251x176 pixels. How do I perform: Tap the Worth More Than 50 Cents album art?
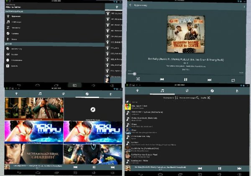click(x=186, y=34)
